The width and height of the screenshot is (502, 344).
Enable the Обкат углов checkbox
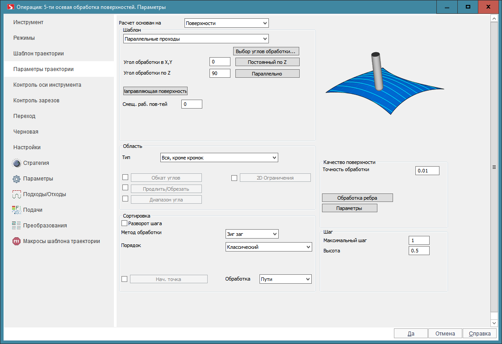(x=125, y=177)
